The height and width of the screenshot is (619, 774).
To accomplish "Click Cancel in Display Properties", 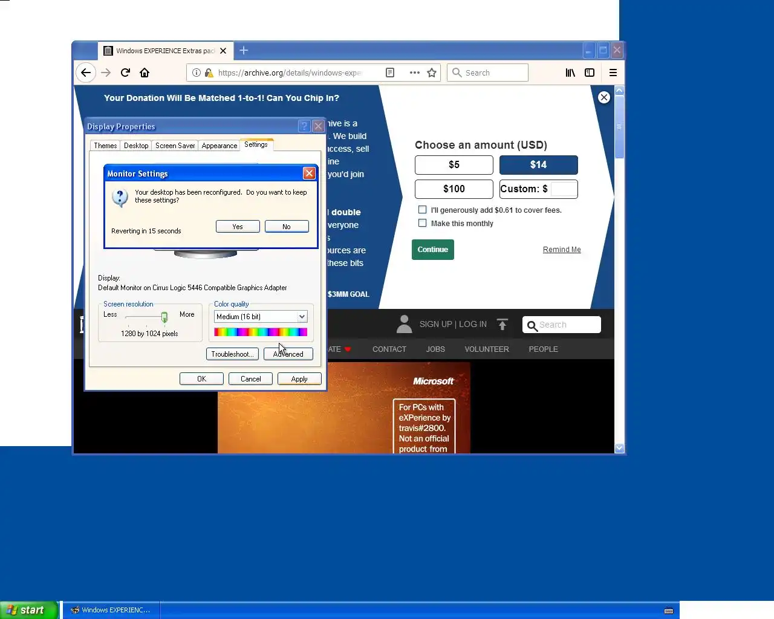I will coord(251,379).
